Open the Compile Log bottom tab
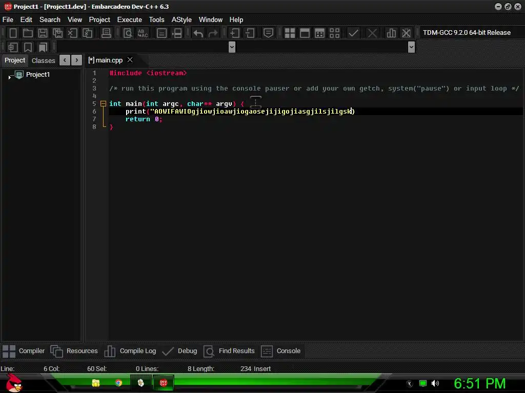525x393 pixels. tap(130, 351)
